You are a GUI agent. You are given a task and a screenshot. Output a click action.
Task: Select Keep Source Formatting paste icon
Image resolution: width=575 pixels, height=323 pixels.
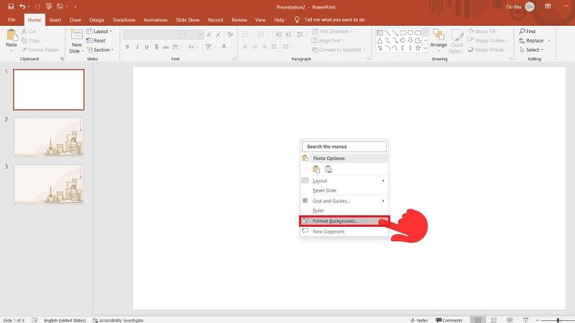click(316, 169)
